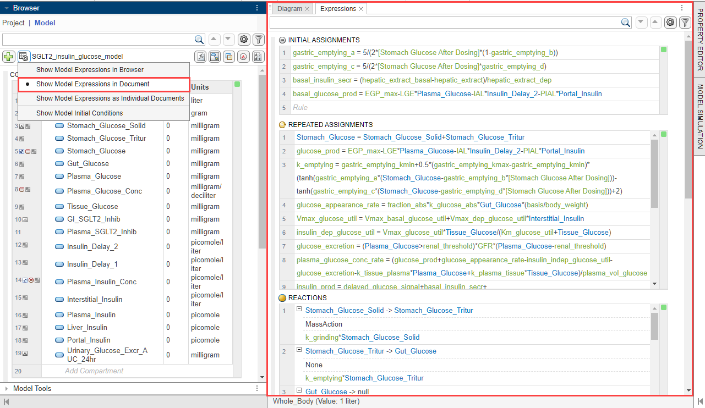Image resolution: width=705 pixels, height=408 pixels.
Task: Expand the Model Tools section
Action: click(x=7, y=388)
